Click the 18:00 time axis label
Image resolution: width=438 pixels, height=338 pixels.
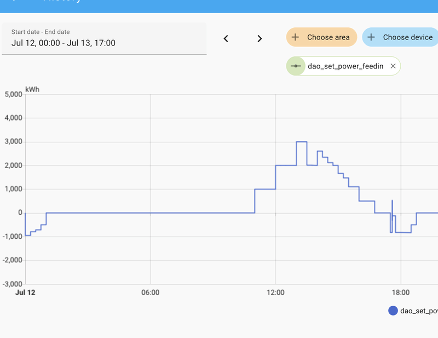[401, 293]
